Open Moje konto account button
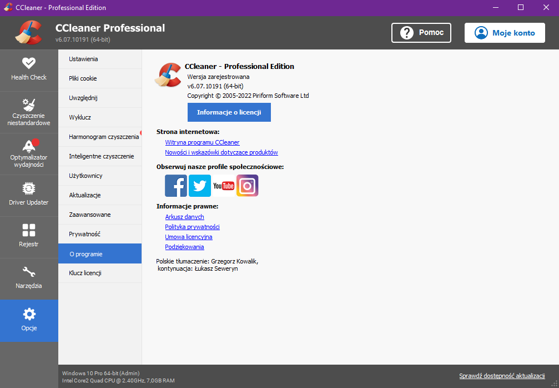 [x=505, y=33]
